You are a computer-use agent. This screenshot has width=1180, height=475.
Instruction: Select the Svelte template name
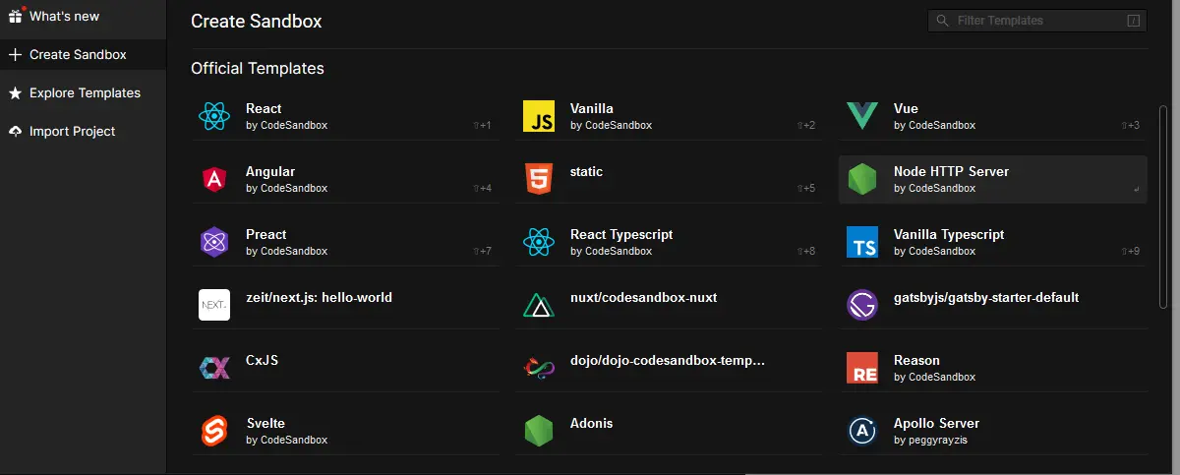pos(265,424)
